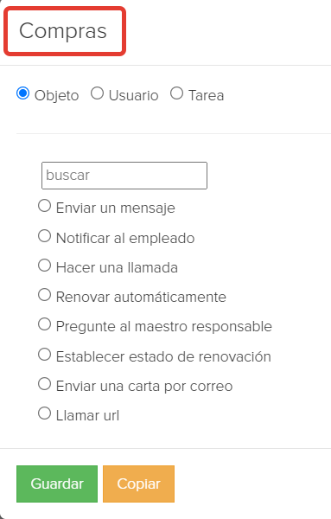
Task: Select Pregunte al maestro responsable option
Action: [x=44, y=324]
